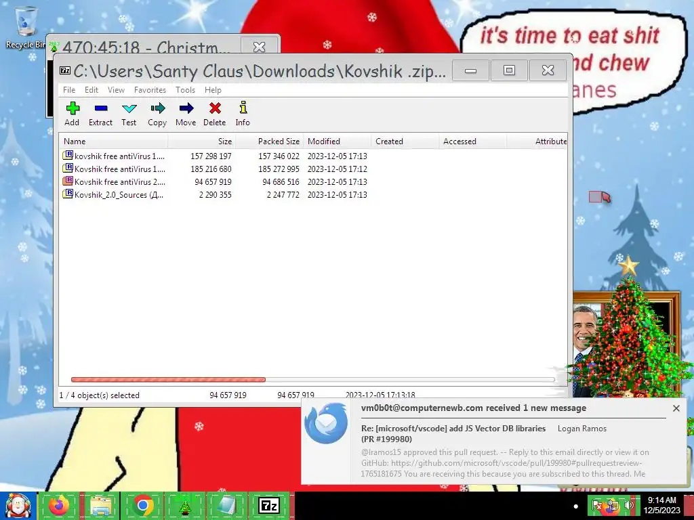Image resolution: width=694 pixels, height=520 pixels.
Task: Switch to the Christmas tree app on taskbar
Action: click(184, 505)
